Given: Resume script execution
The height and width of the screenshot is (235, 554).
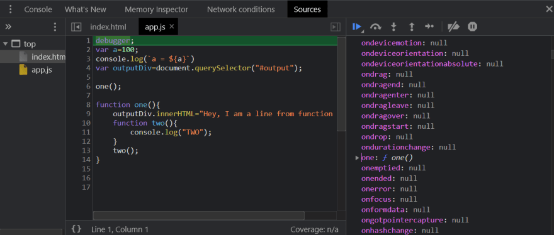Looking at the screenshot, I should [357, 27].
